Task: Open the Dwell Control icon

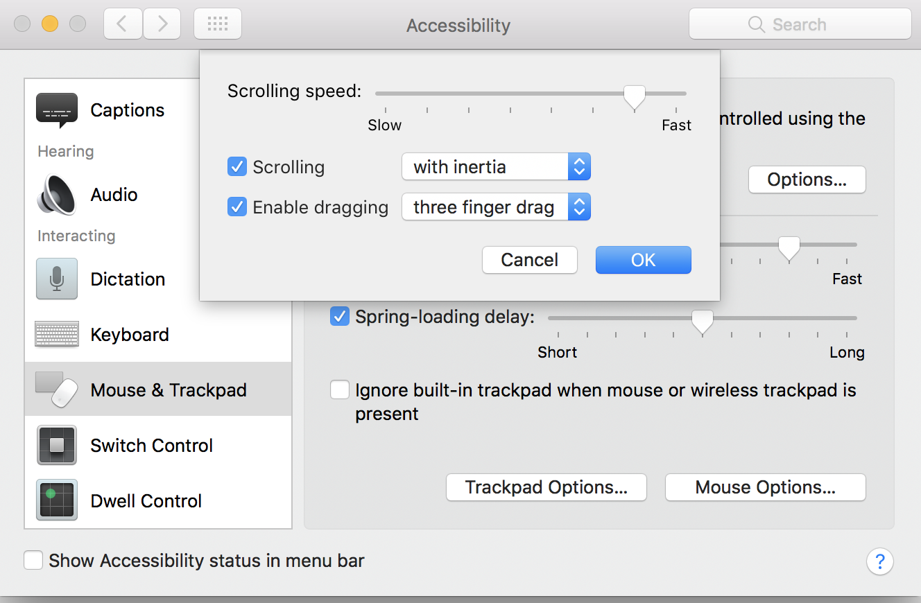Action: point(57,500)
